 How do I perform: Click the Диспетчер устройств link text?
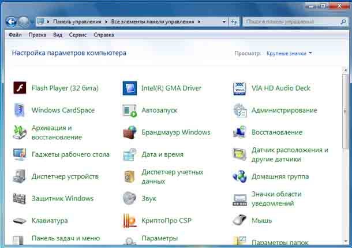[x=65, y=176]
